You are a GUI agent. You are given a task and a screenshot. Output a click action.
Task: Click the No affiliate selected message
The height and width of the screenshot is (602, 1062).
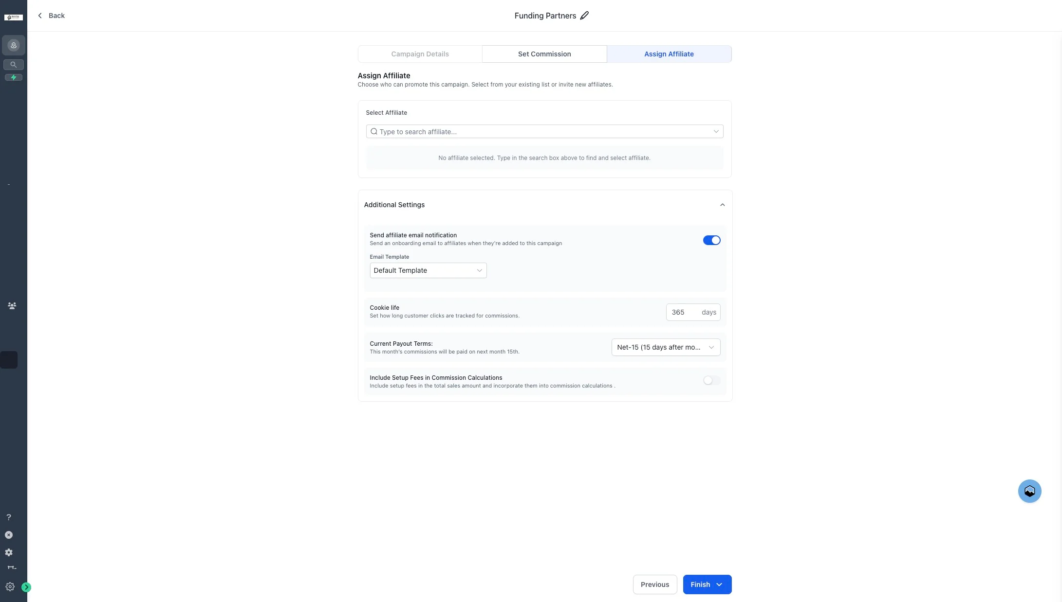click(544, 158)
